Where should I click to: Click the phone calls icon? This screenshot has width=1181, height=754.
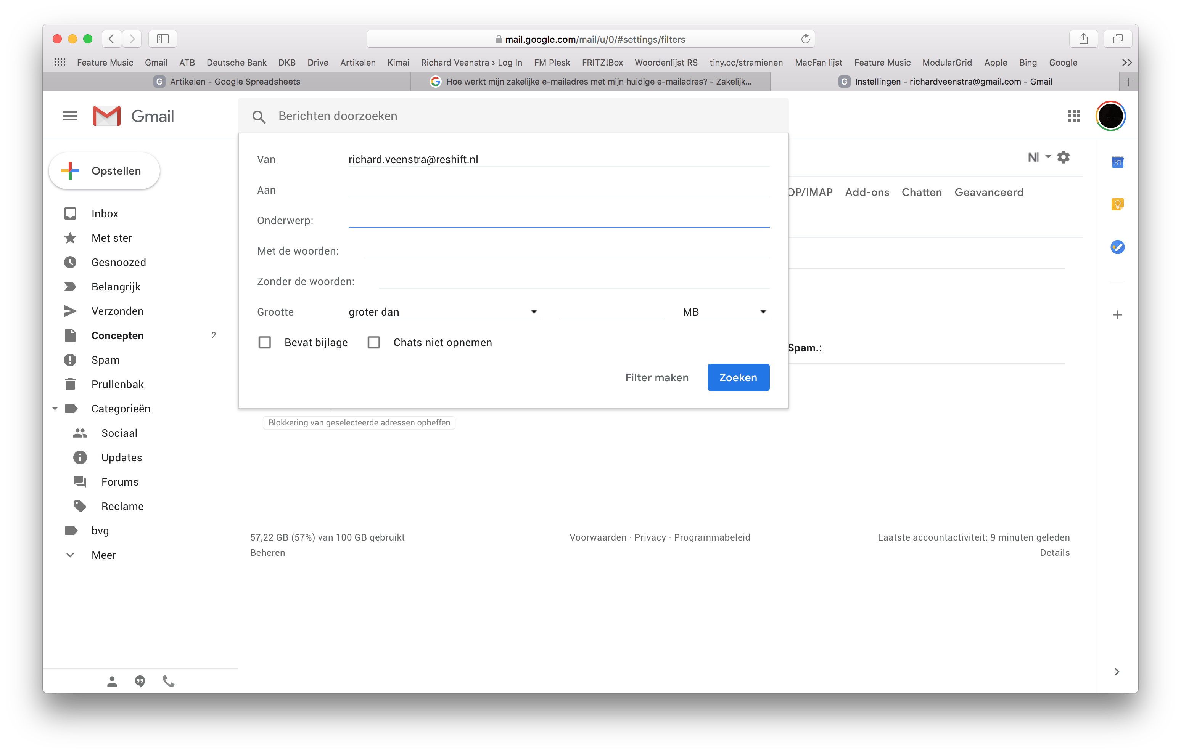pyautogui.click(x=168, y=681)
